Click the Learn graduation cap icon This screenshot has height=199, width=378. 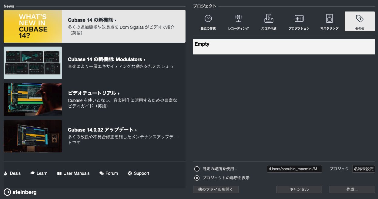(x=33, y=173)
